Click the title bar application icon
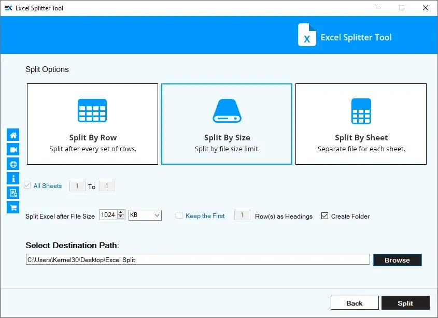Screen dimensions: 438x318 [x=8, y=8]
